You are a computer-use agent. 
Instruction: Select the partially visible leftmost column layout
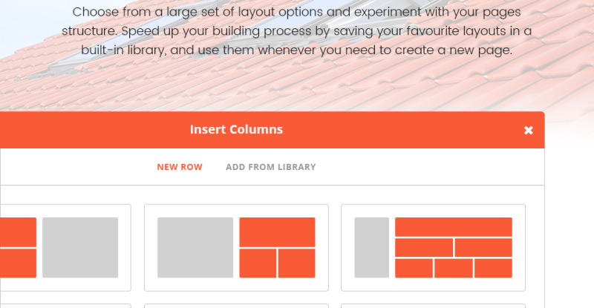[x=65, y=248]
